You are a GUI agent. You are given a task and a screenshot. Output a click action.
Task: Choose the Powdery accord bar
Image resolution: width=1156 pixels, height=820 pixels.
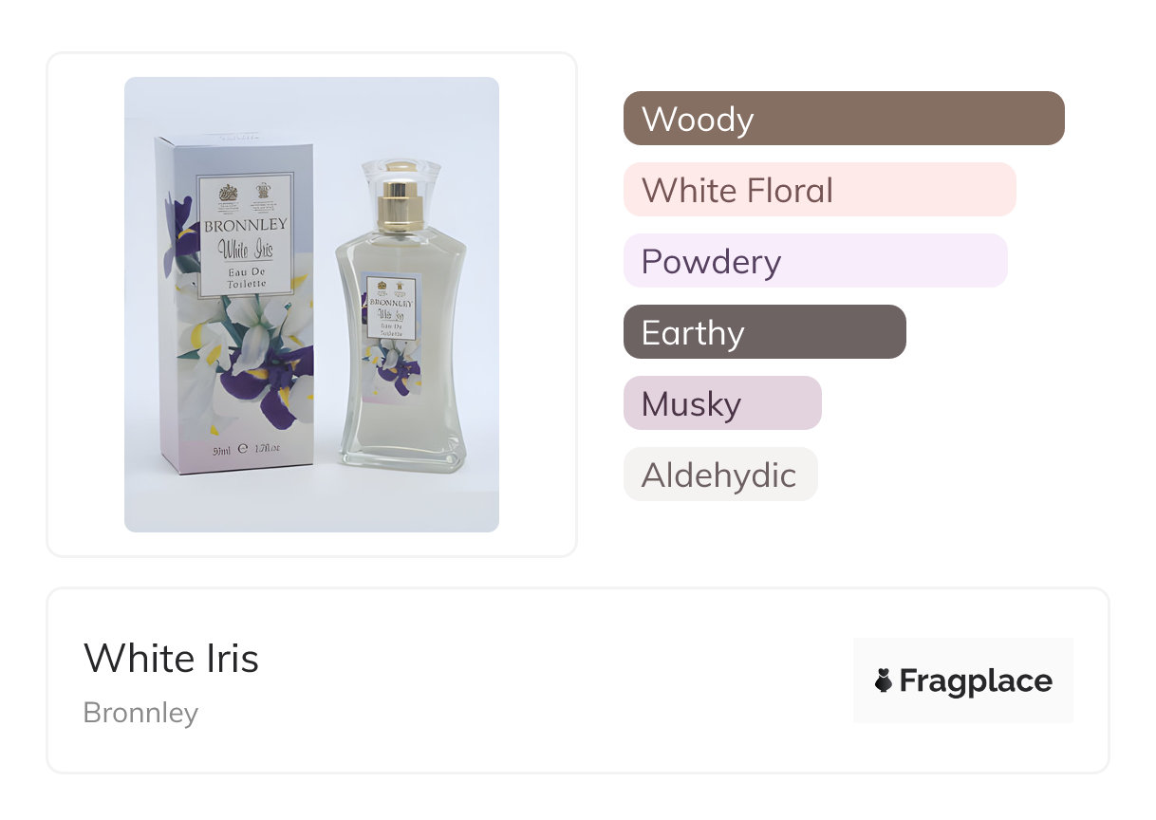[814, 261]
